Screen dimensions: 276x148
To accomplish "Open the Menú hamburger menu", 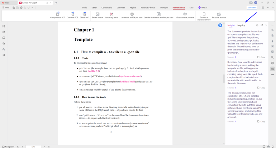I will click(x=6, y=7).
